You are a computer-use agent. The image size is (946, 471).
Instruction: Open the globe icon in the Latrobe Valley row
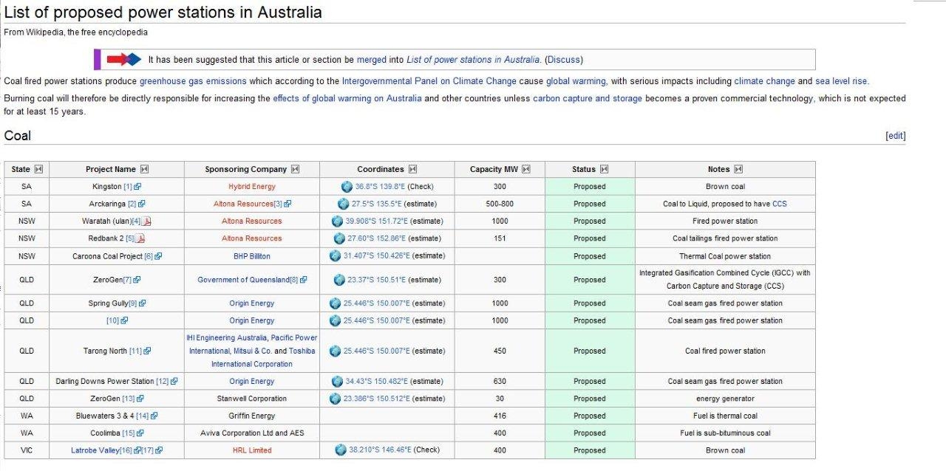point(341,450)
